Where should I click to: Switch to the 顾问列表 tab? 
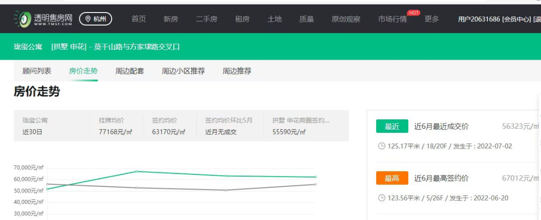pos(37,71)
